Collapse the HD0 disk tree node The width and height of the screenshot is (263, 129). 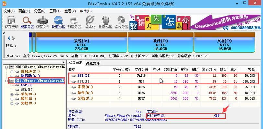click(6, 67)
